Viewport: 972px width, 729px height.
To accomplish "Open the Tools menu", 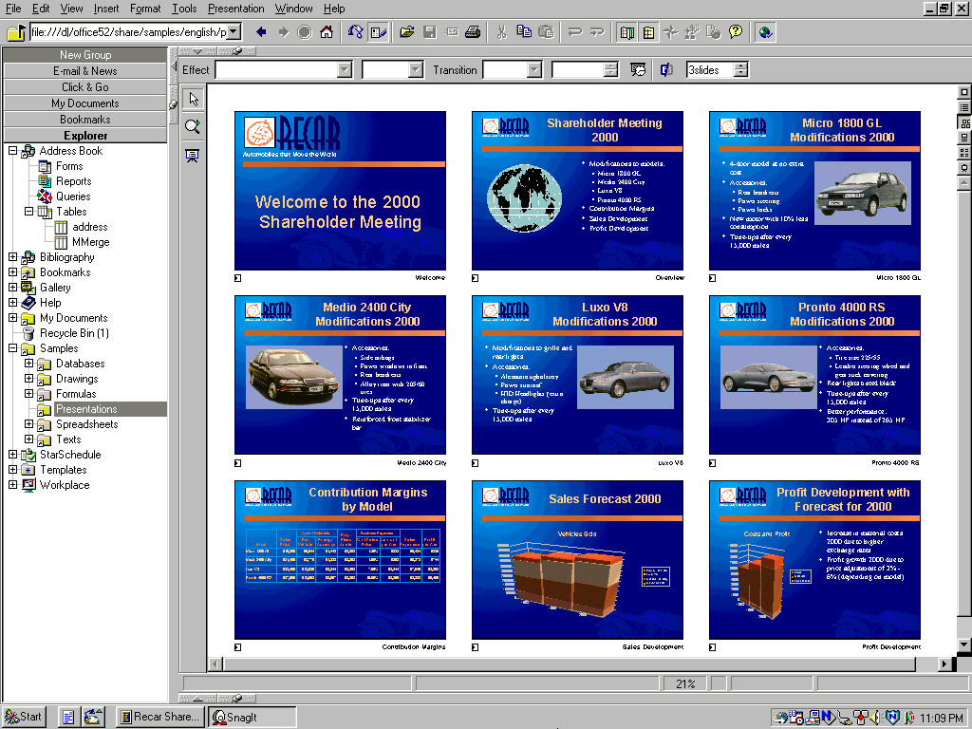I will [x=183, y=9].
